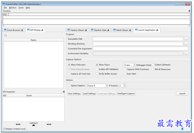Collapse the Callstack section arrow

pyautogui.click(x=34, y=125)
